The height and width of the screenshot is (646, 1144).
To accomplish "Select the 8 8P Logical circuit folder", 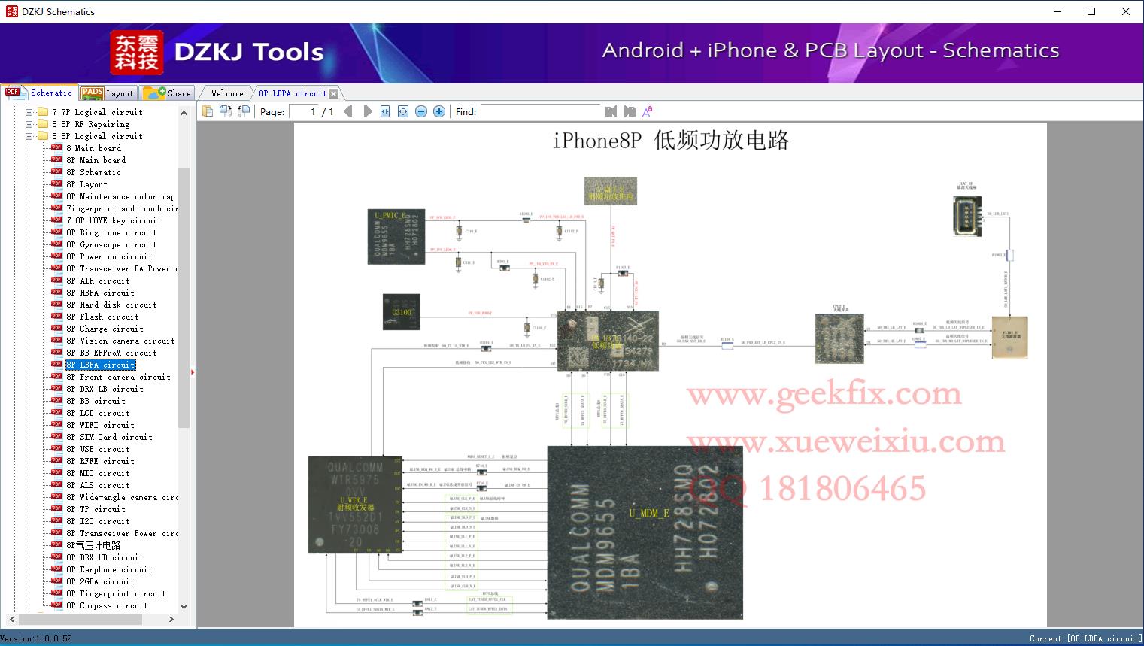I will pos(97,136).
